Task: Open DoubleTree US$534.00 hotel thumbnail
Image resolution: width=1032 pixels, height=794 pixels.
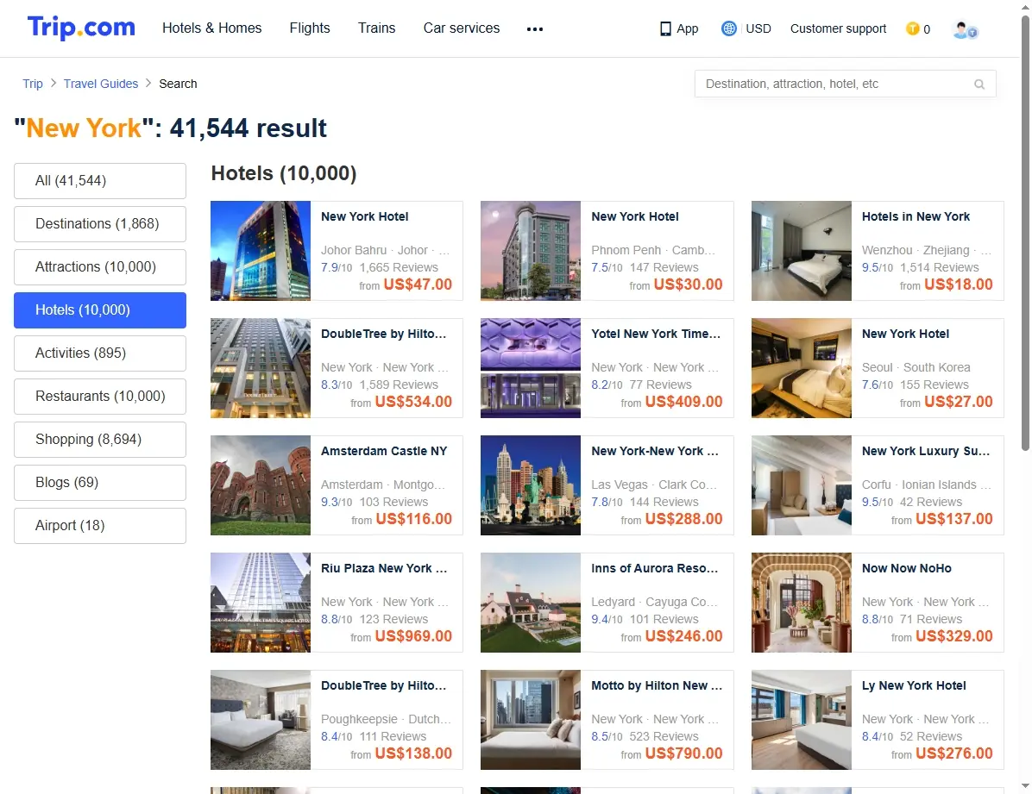Action: [x=261, y=368]
